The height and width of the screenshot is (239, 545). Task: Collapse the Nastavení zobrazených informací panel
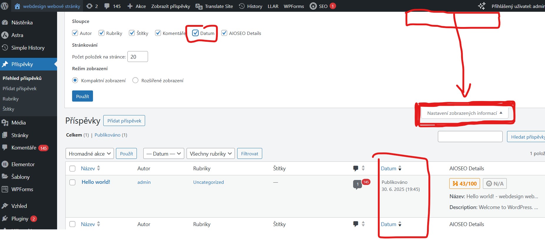(x=464, y=113)
